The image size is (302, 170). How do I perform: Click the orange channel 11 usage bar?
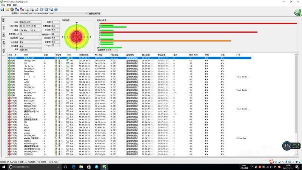click(x=166, y=41)
